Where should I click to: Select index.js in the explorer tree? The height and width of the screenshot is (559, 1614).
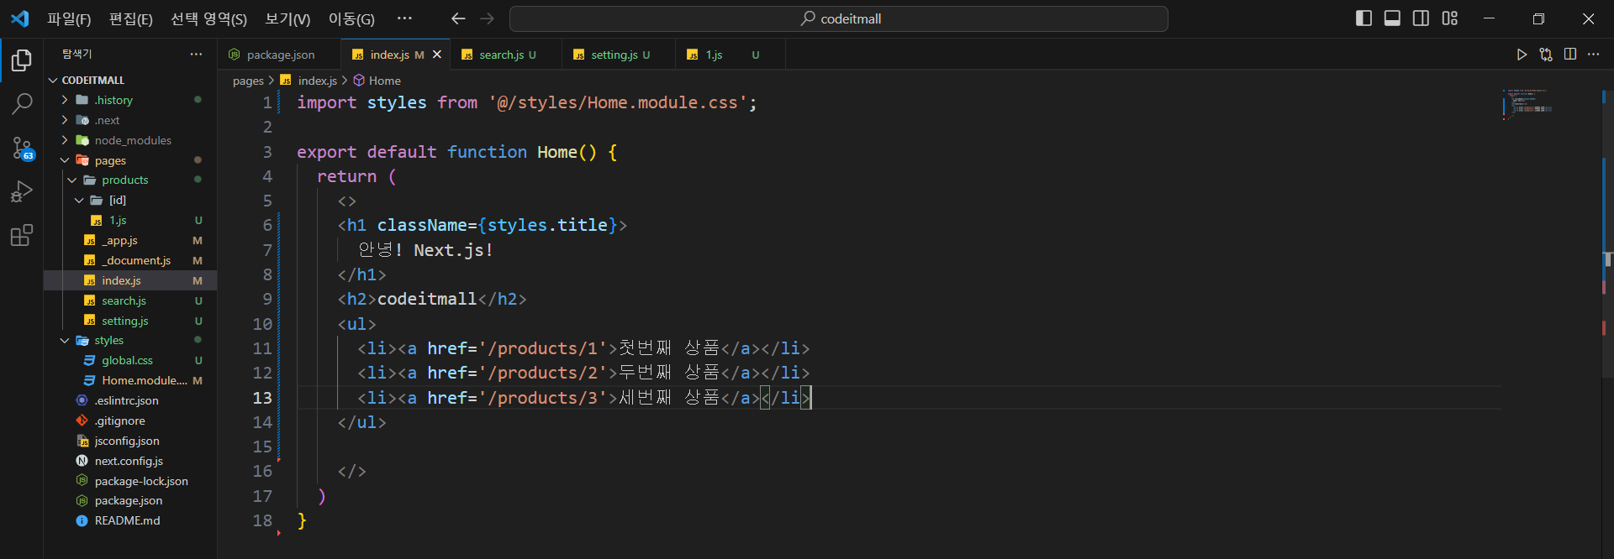(130, 281)
